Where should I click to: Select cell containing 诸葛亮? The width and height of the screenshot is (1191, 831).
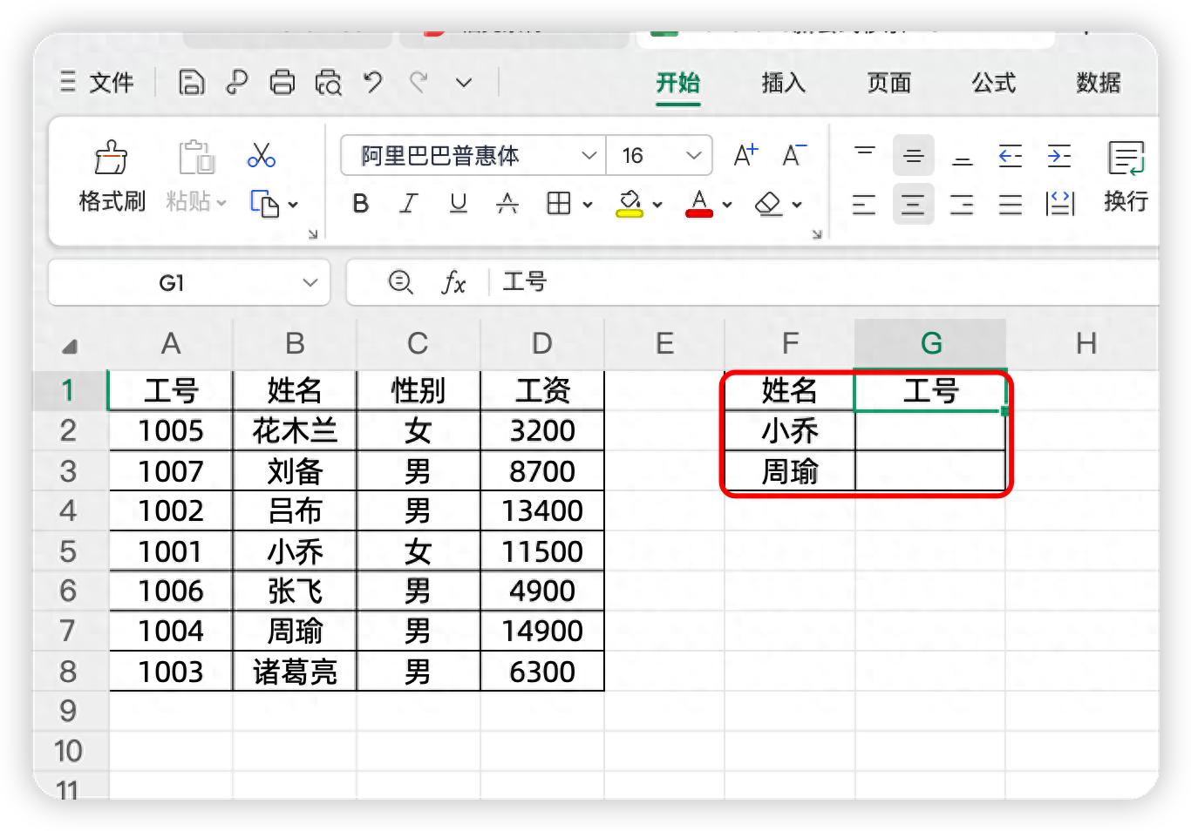click(295, 672)
